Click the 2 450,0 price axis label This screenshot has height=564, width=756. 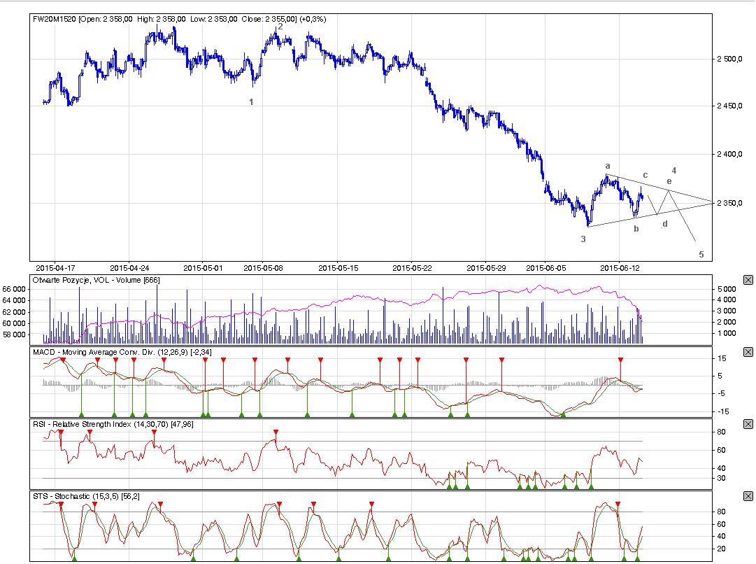click(729, 106)
